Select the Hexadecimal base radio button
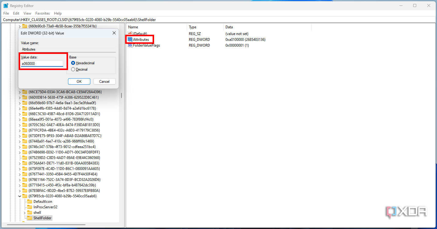 [73, 63]
